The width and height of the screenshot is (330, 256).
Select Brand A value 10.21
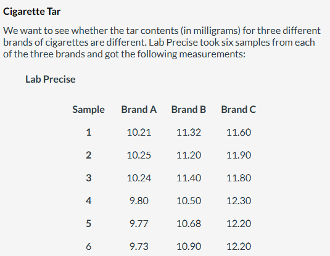(139, 133)
